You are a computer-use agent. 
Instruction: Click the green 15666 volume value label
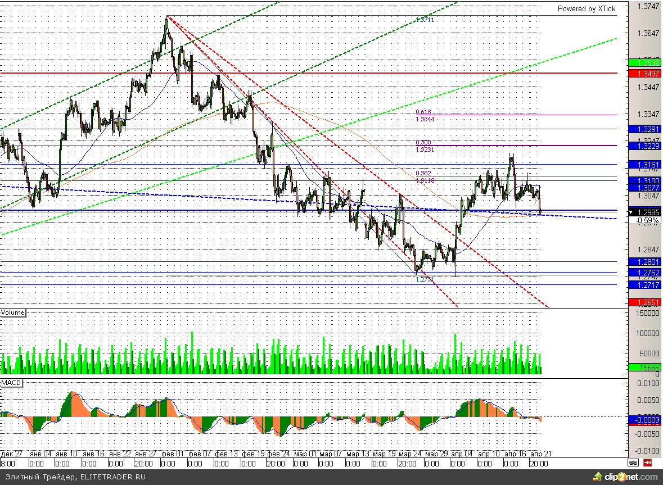tap(645, 368)
